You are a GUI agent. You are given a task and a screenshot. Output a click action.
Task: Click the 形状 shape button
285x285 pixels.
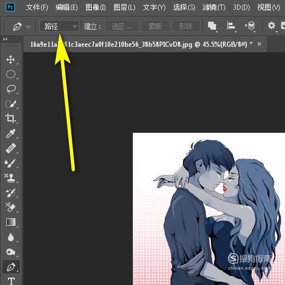[186, 26]
